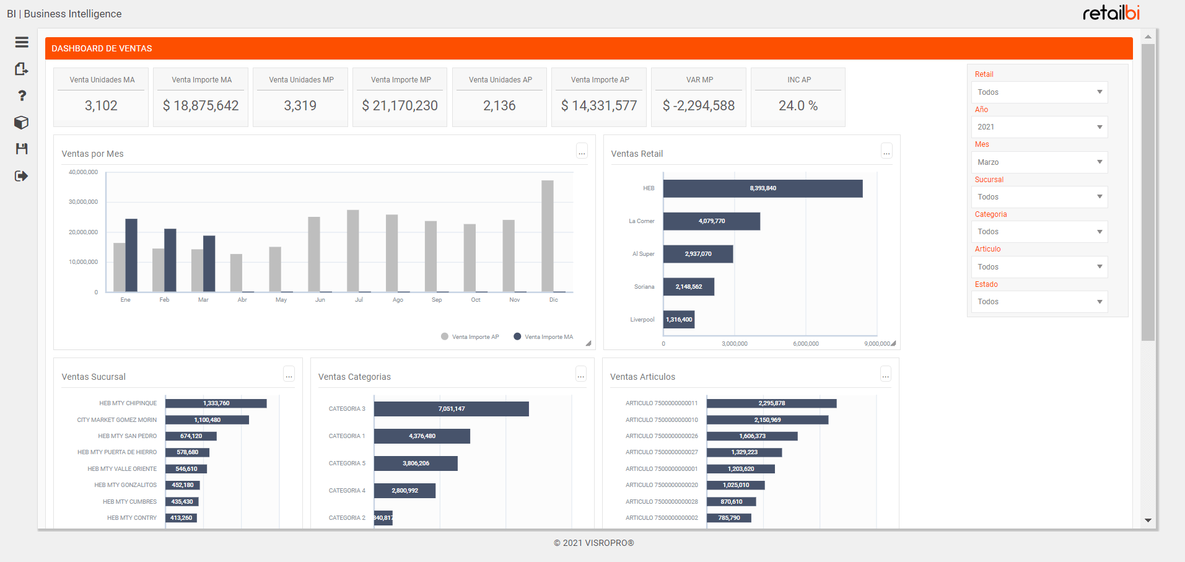Expand the Categoria filter dropdown
Viewport: 1185px width, 562px height.
click(1039, 231)
